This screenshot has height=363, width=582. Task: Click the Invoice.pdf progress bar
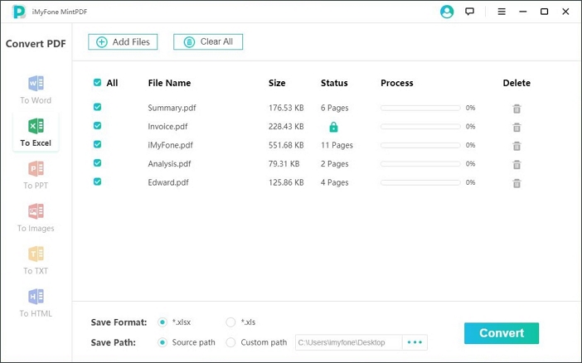(420, 127)
